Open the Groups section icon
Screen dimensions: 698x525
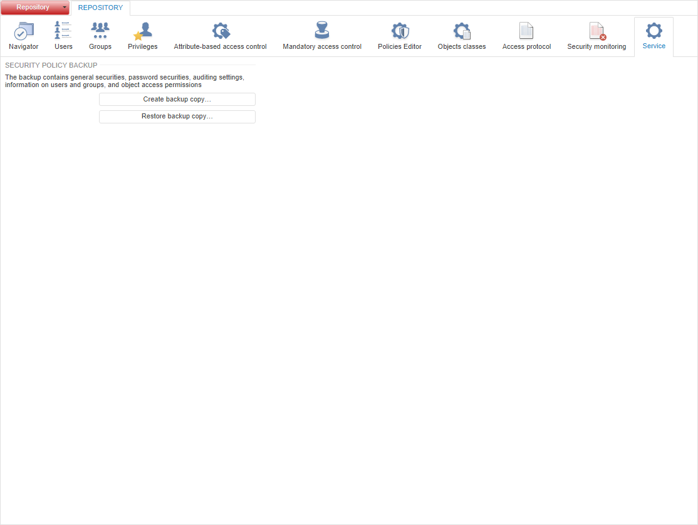point(100,30)
